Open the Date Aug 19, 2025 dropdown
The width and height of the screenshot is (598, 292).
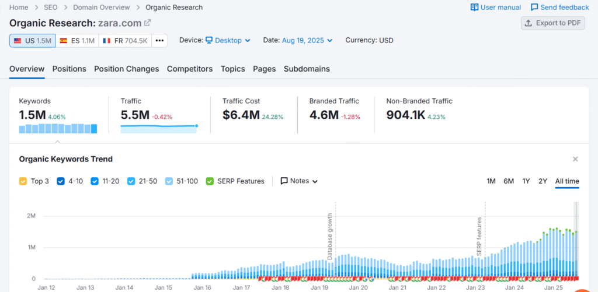coord(307,40)
